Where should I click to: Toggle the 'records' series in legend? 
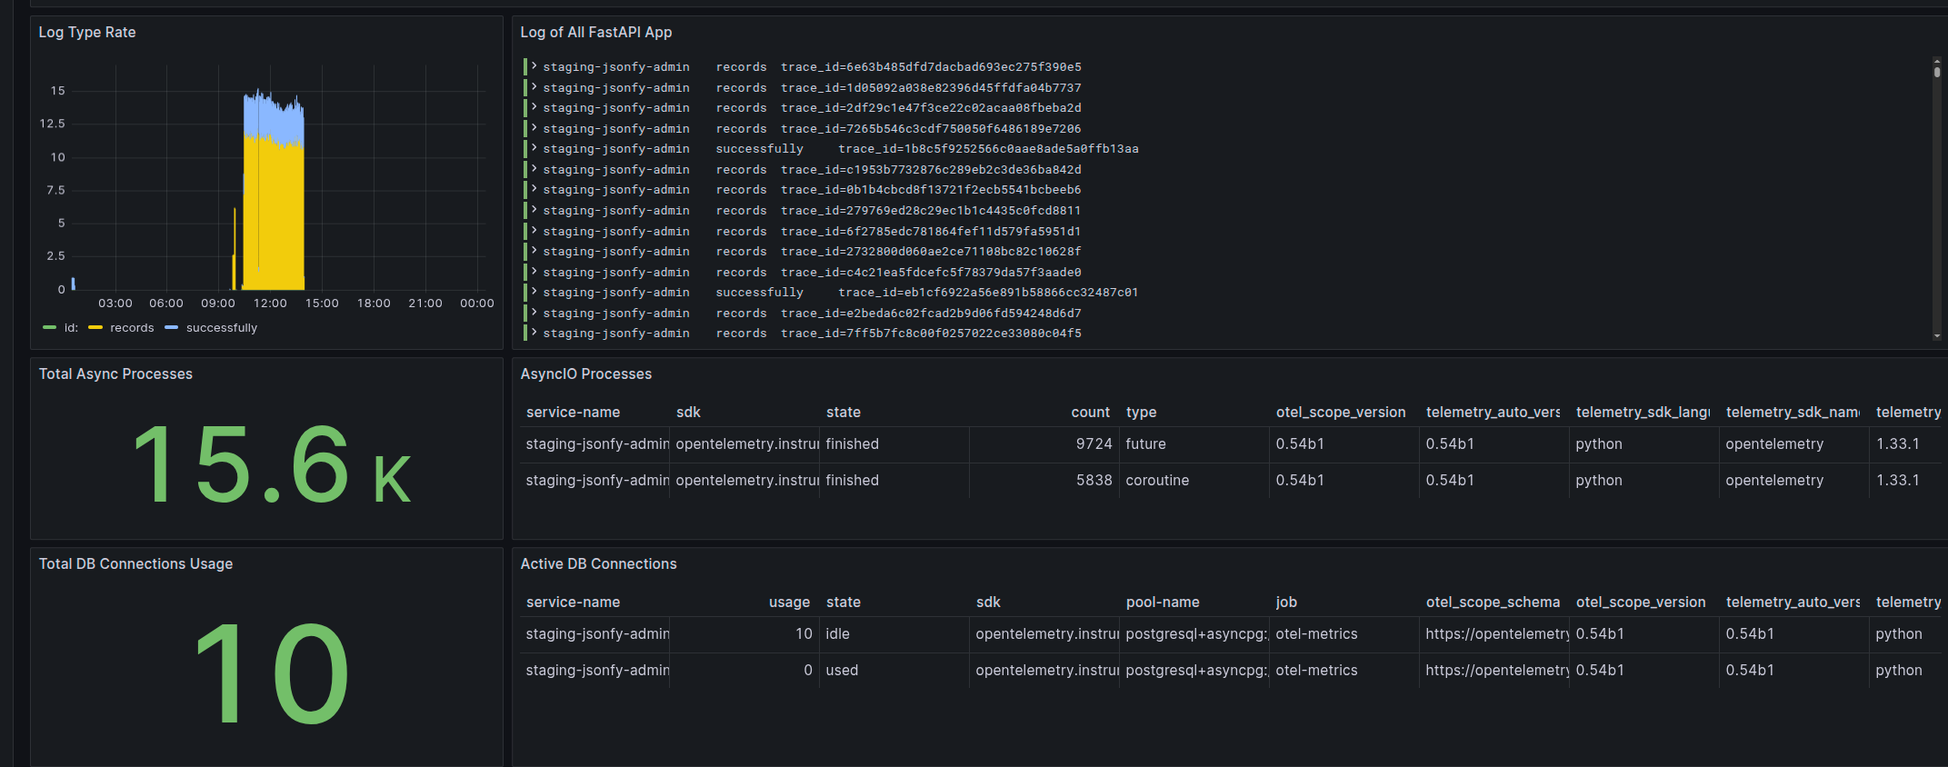[x=132, y=328]
